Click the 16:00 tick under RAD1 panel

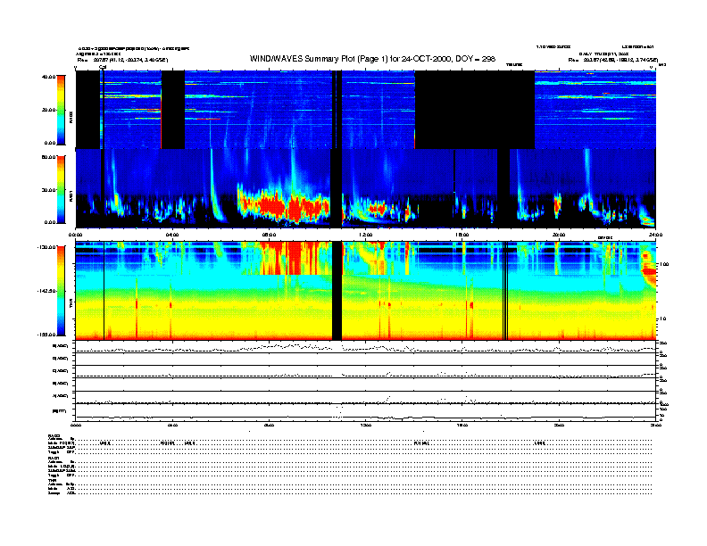[x=462, y=235]
